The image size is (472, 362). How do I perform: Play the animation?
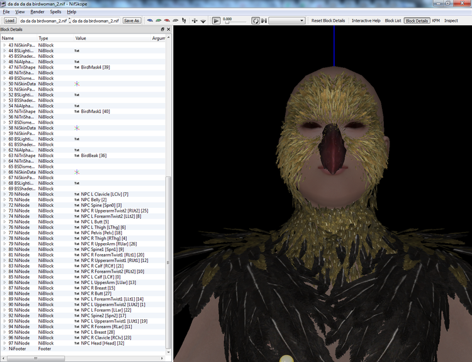(x=216, y=21)
